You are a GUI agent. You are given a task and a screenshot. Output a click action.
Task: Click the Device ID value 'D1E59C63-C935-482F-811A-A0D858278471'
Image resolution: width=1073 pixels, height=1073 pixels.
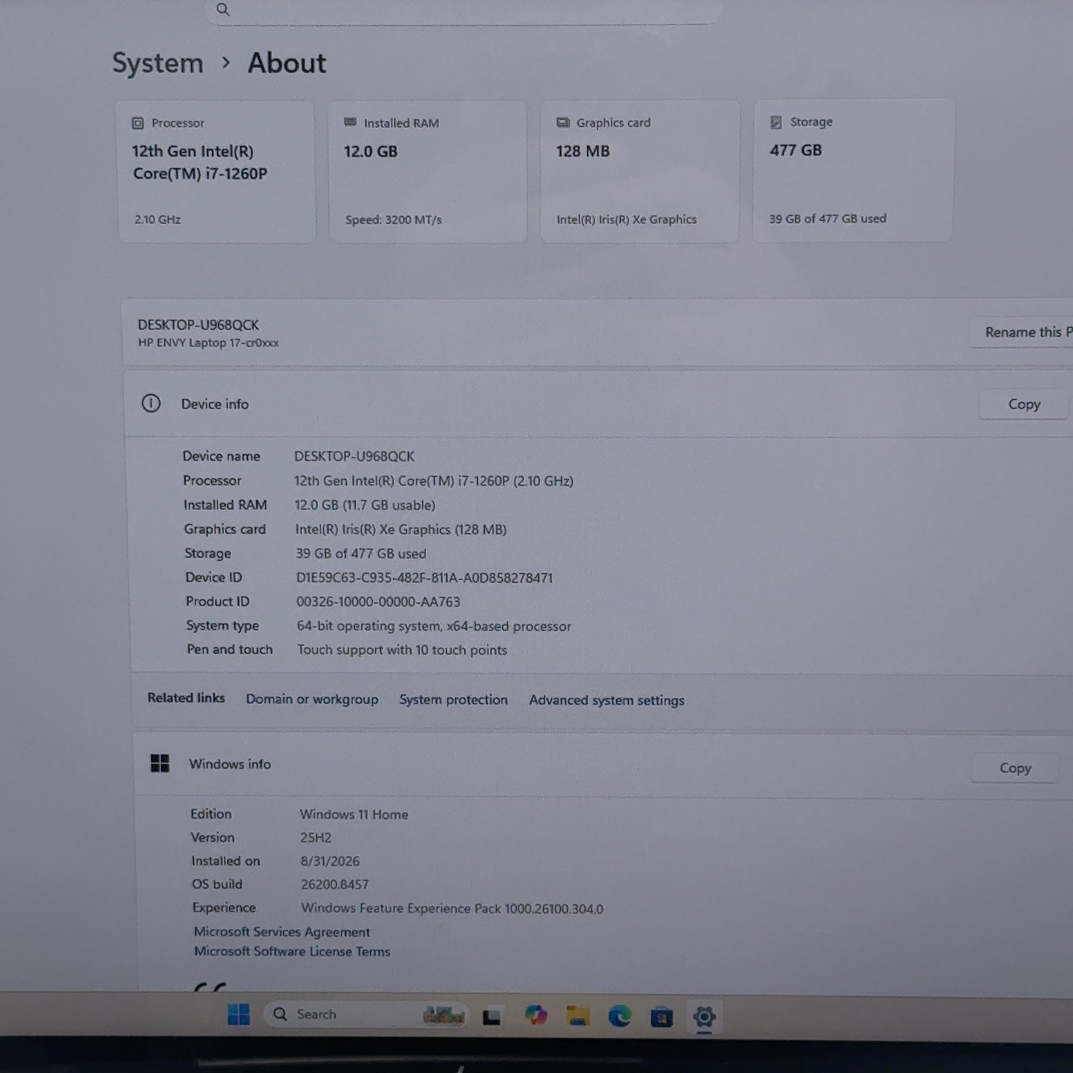click(424, 578)
